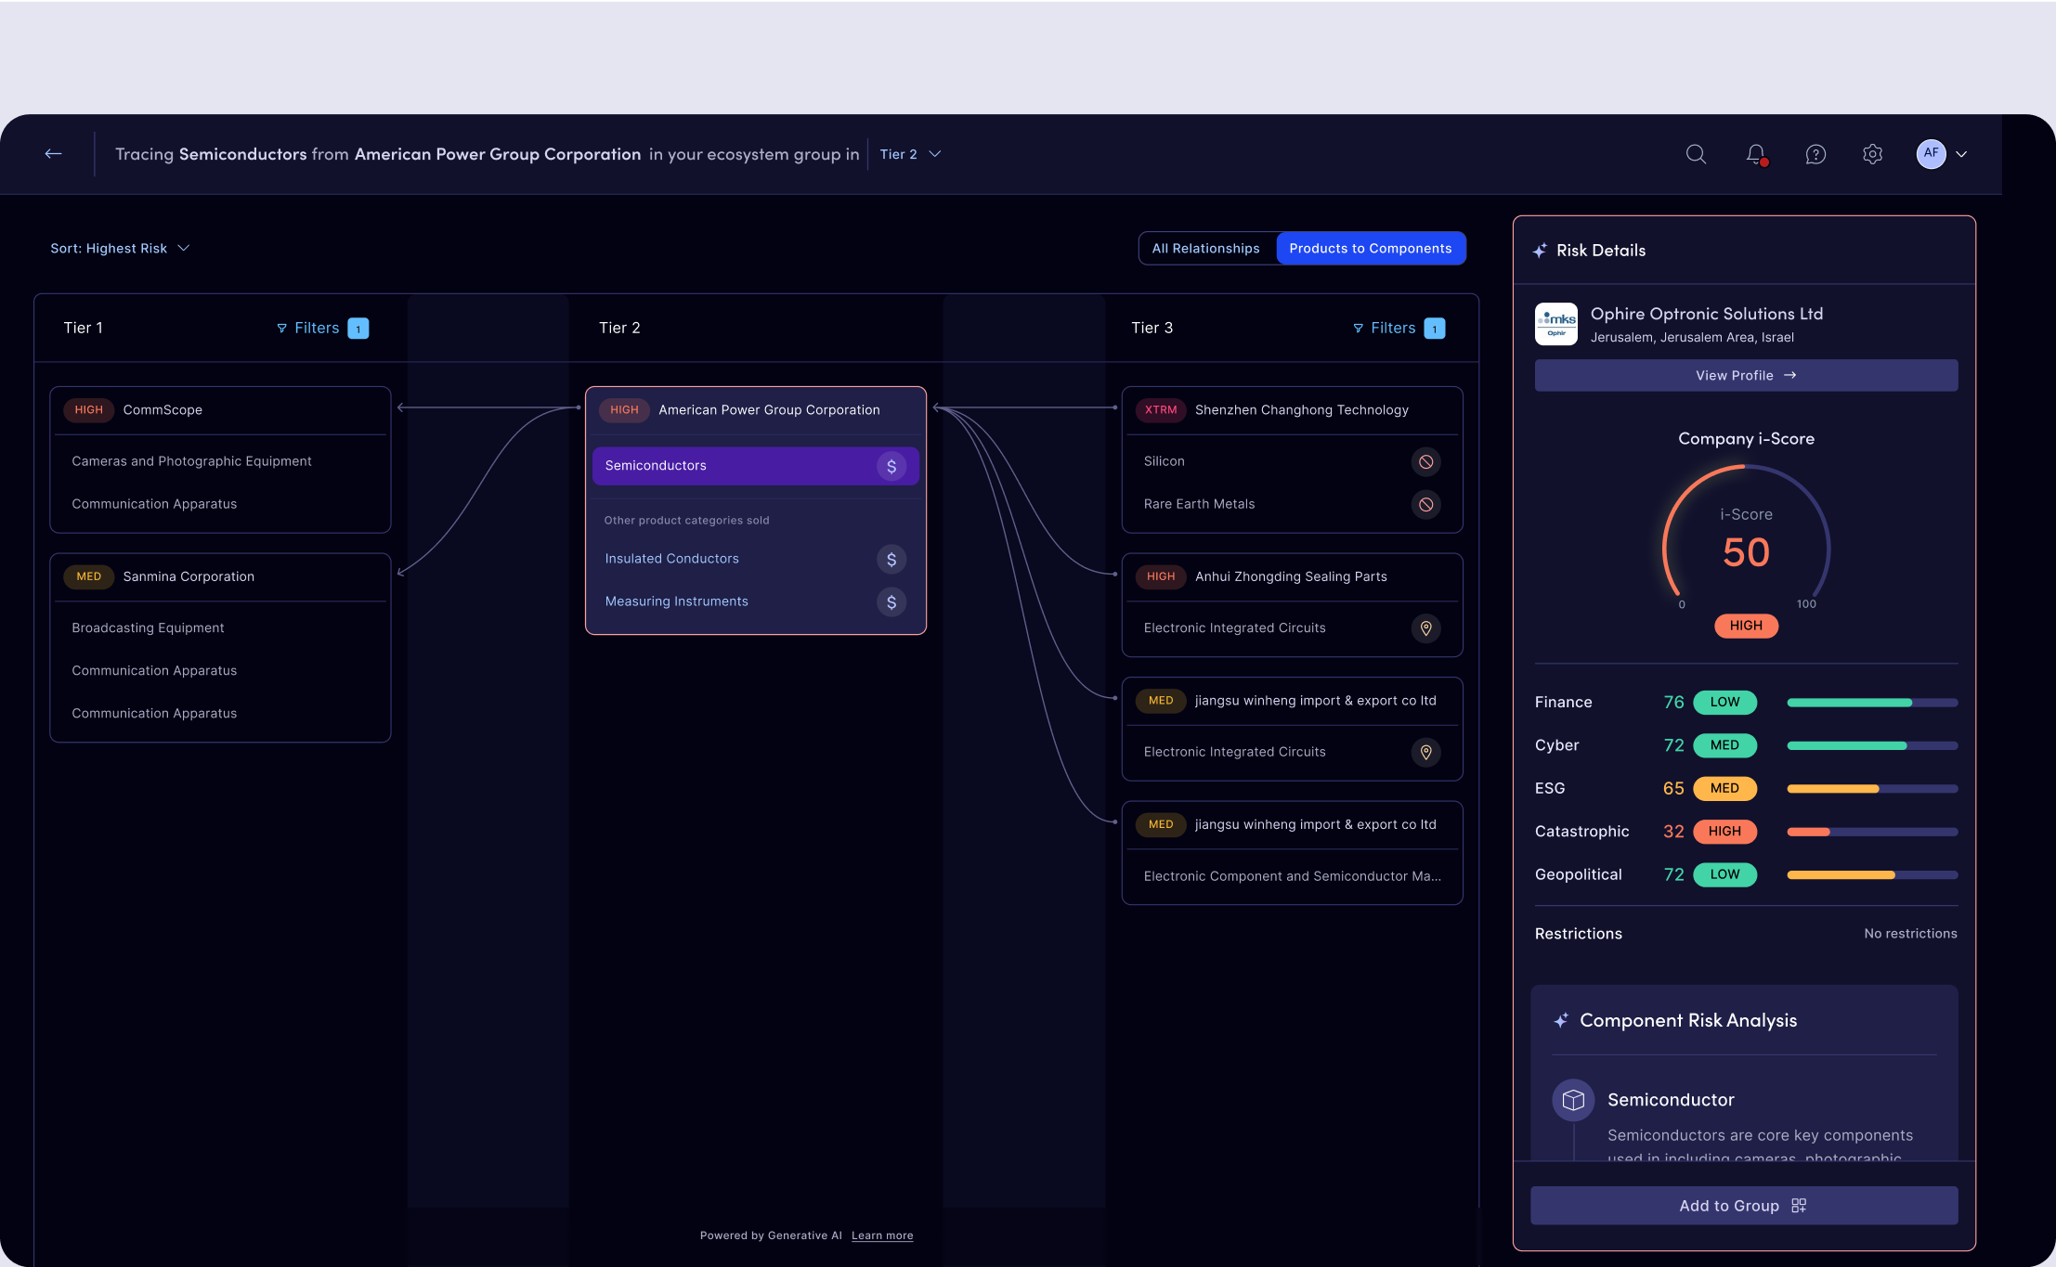Viewport: 2056px width, 1267px height.
Task: Click the View Profile button
Action: (x=1745, y=376)
